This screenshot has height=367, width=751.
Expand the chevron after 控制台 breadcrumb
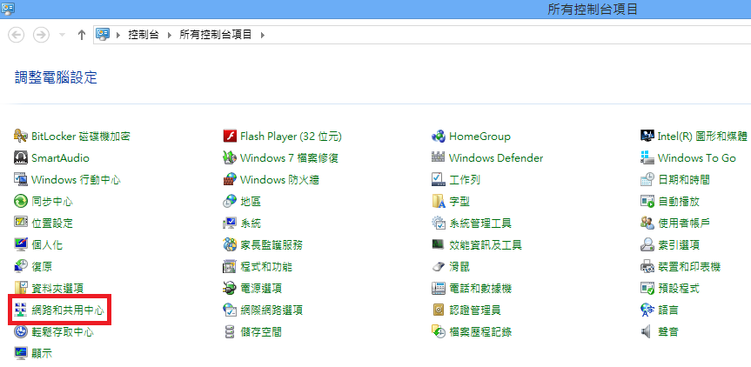click(x=169, y=35)
